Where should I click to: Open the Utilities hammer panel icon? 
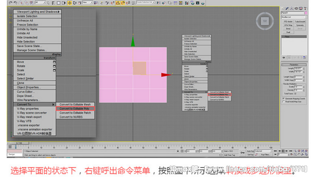[305, 9]
